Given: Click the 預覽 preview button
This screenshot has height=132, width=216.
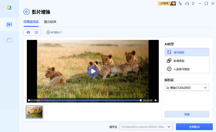Looking at the screenshot, I should click(187, 114).
